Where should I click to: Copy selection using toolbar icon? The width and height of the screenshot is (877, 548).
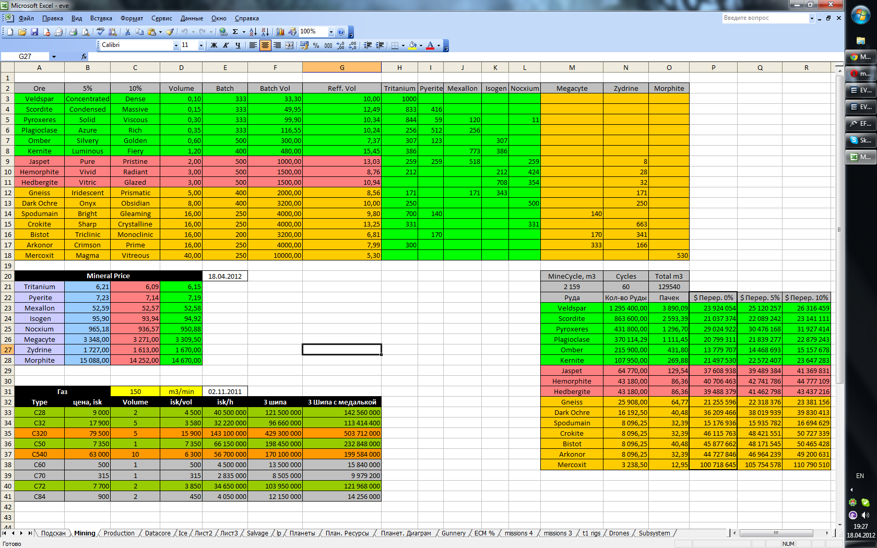tap(139, 32)
